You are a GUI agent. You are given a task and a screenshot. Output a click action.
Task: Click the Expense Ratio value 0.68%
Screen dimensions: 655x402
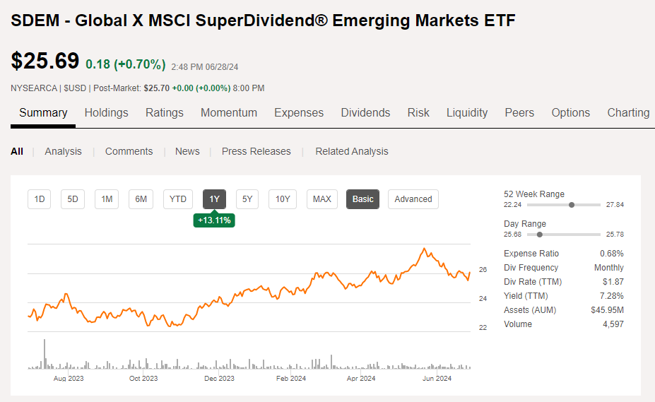[612, 254]
